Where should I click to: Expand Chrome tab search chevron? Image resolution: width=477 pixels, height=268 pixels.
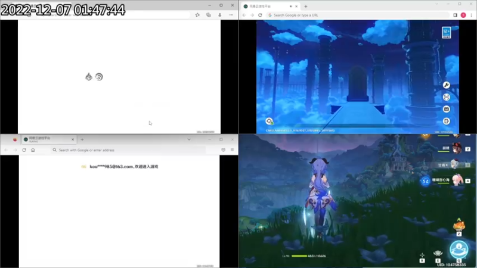pos(437,4)
